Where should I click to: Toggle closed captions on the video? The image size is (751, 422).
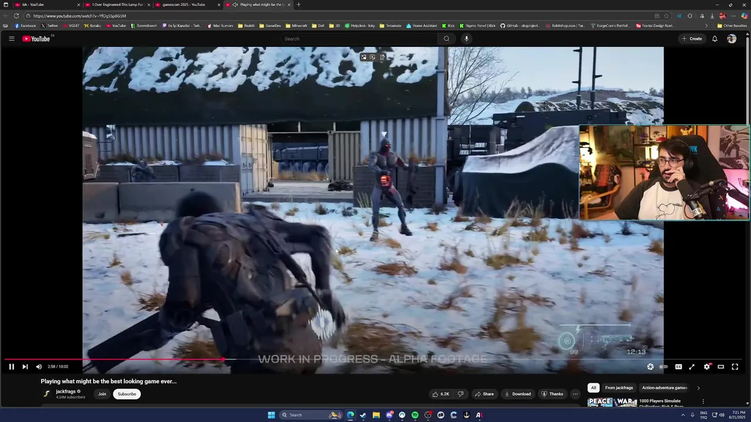(x=678, y=367)
